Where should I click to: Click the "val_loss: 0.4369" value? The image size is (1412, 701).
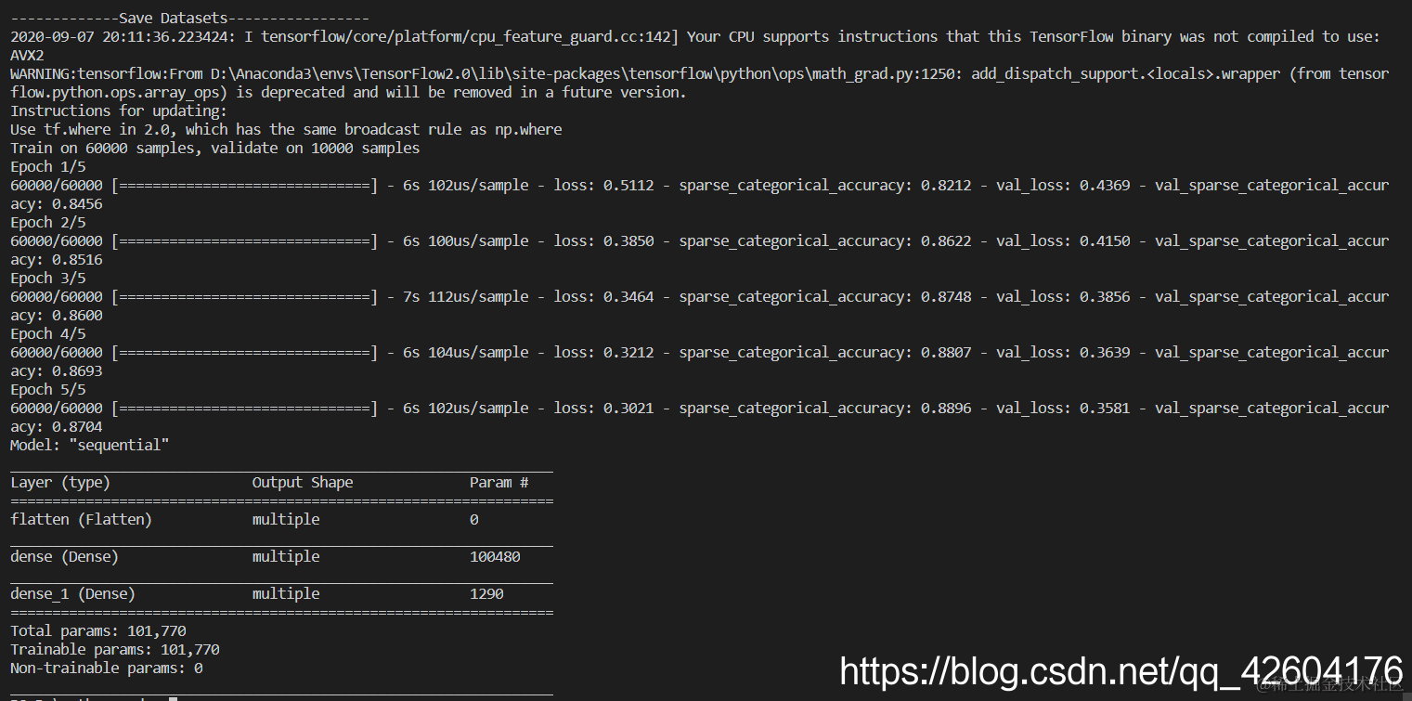click(1063, 186)
